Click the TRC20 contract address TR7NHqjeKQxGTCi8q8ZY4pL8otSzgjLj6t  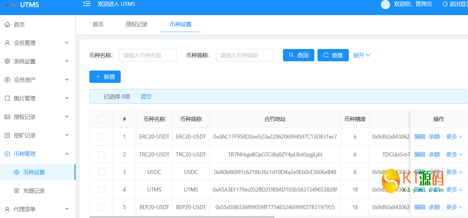tap(275, 155)
